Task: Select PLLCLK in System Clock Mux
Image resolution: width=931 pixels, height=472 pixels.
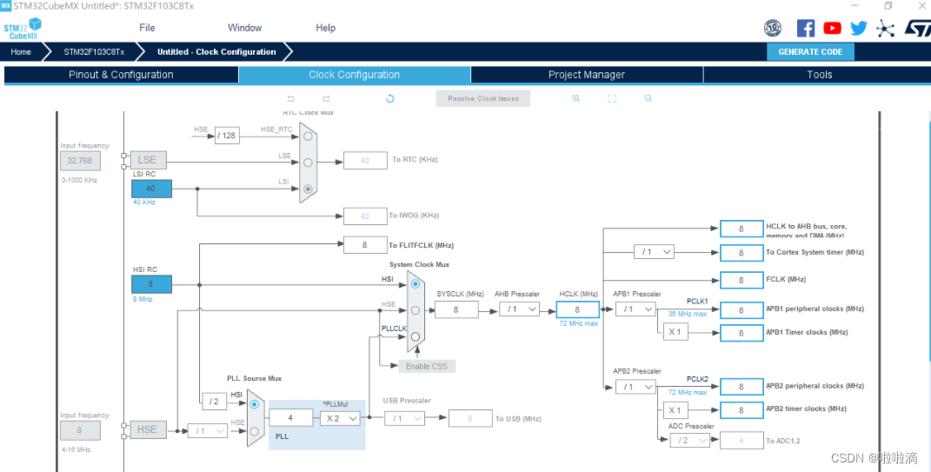Action: point(415,336)
